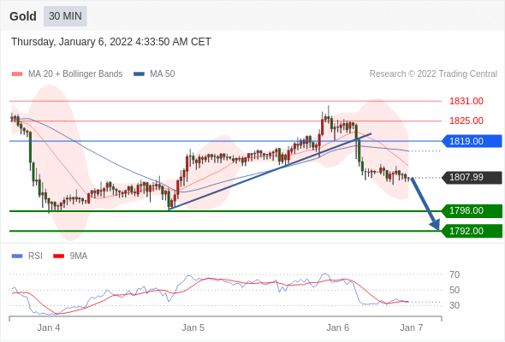
Task: Select the 1825.00 resistance price label
Action: pyautogui.click(x=466, y=121)
